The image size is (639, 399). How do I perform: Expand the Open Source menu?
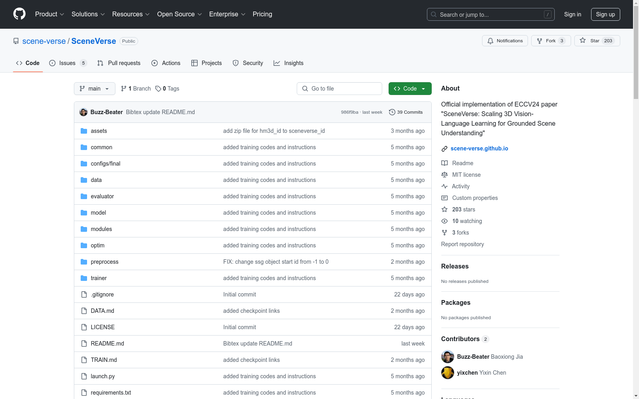(x=180, y=14)
